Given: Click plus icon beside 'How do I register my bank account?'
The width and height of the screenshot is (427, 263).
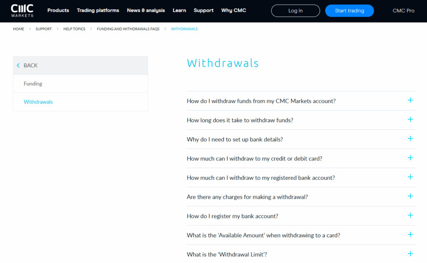Looking at the screenshot, I should pos(410,215).
